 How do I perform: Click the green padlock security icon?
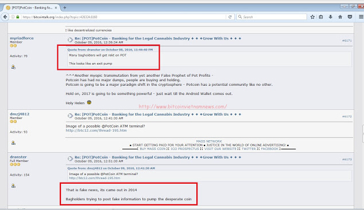point(18,17)
